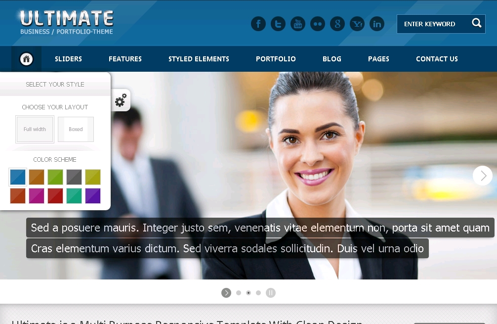Screen dimensions: 497x324
Task: Expand the Portfolio menu
Action: coord(276,59)
